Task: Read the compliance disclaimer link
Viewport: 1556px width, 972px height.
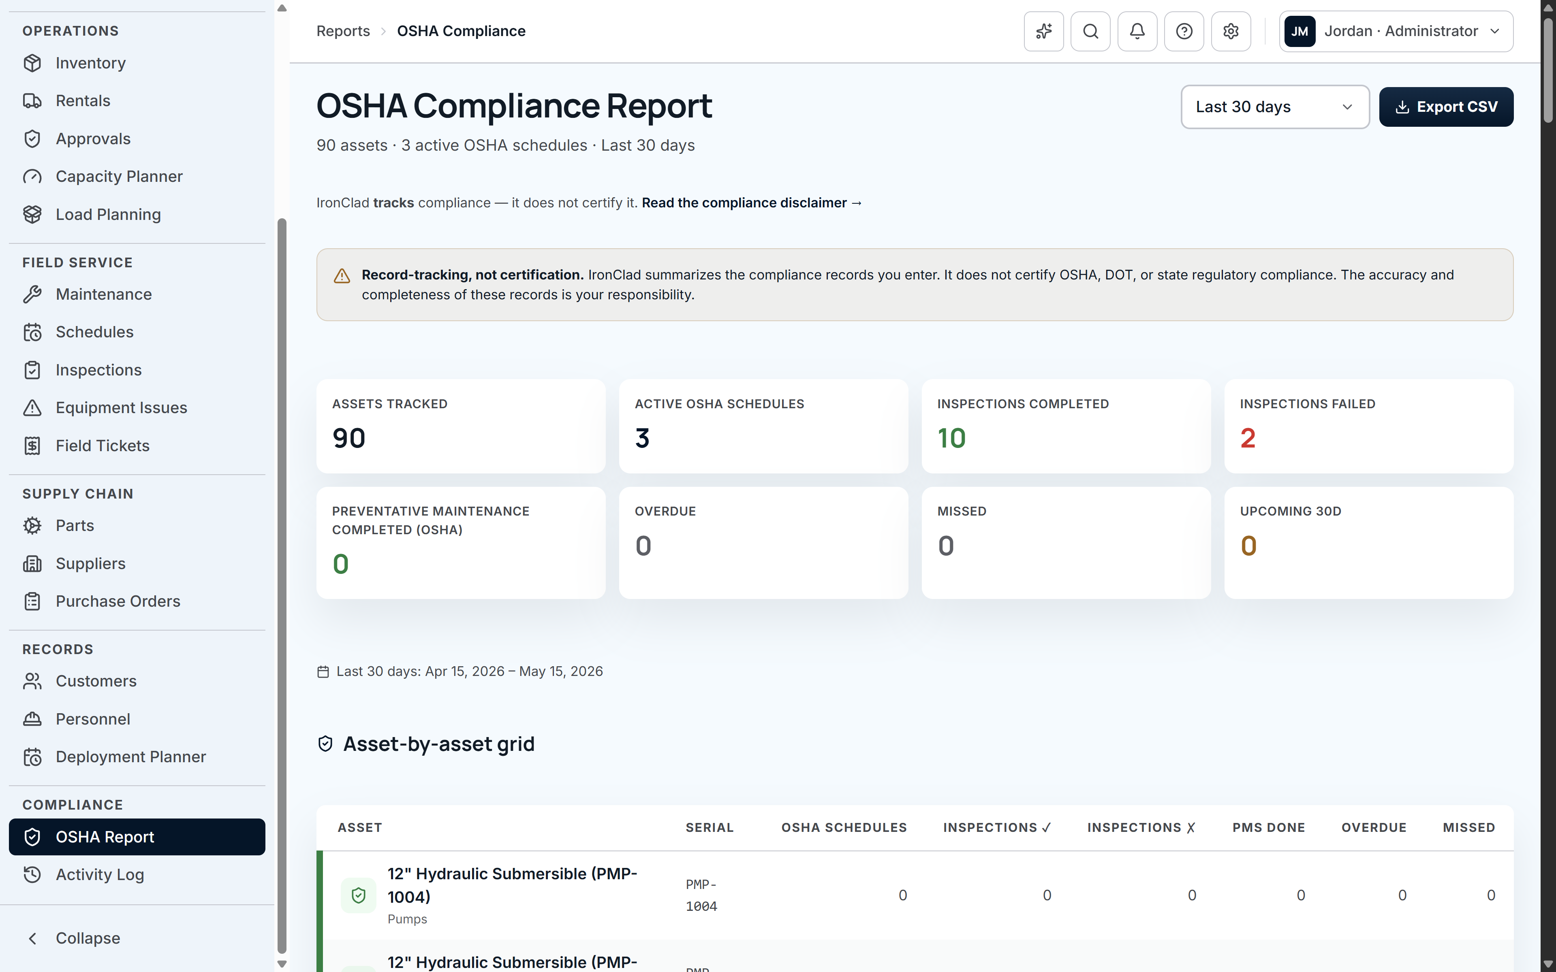Action: point(752,202)
